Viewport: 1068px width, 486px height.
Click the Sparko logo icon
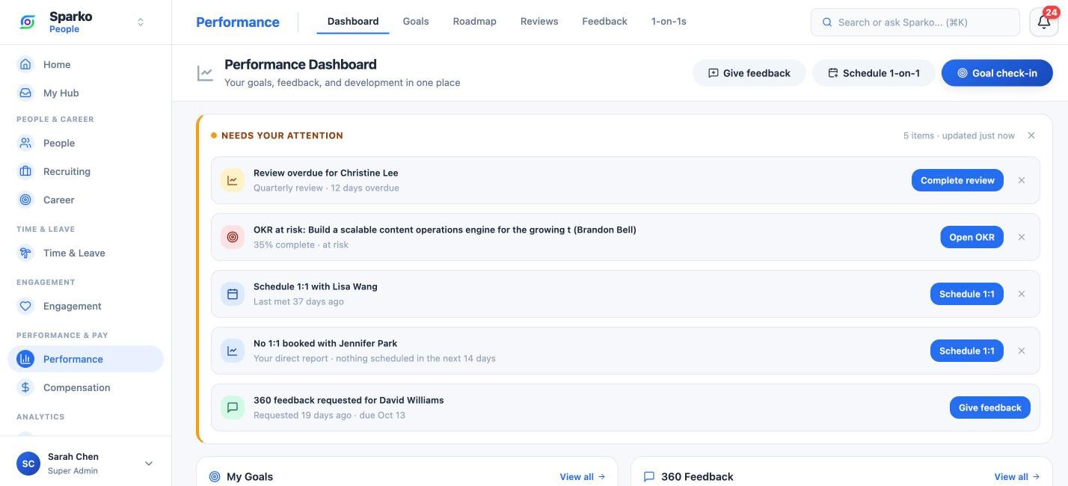[x=28, y=22]
